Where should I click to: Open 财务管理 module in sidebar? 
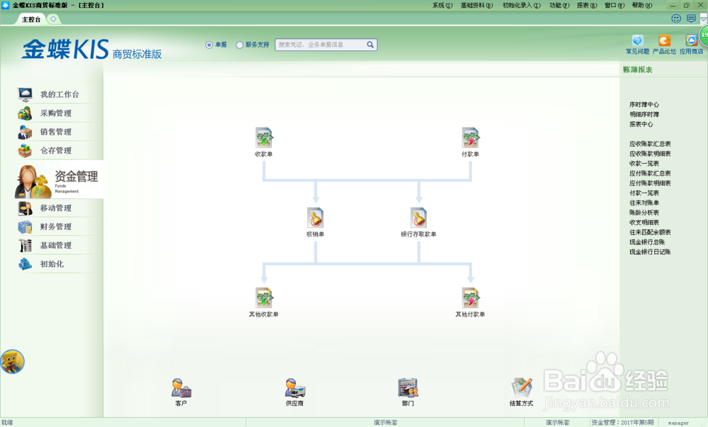[55, 227]
